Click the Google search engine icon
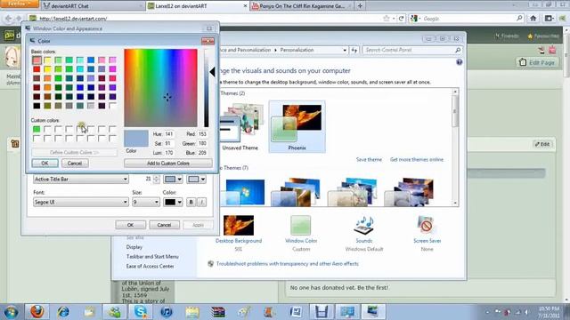The height and width of the screenshot is (320, 570). coord(413,18)
